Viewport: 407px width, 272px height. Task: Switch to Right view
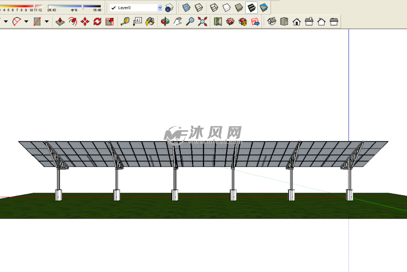(x=309, y=21)
